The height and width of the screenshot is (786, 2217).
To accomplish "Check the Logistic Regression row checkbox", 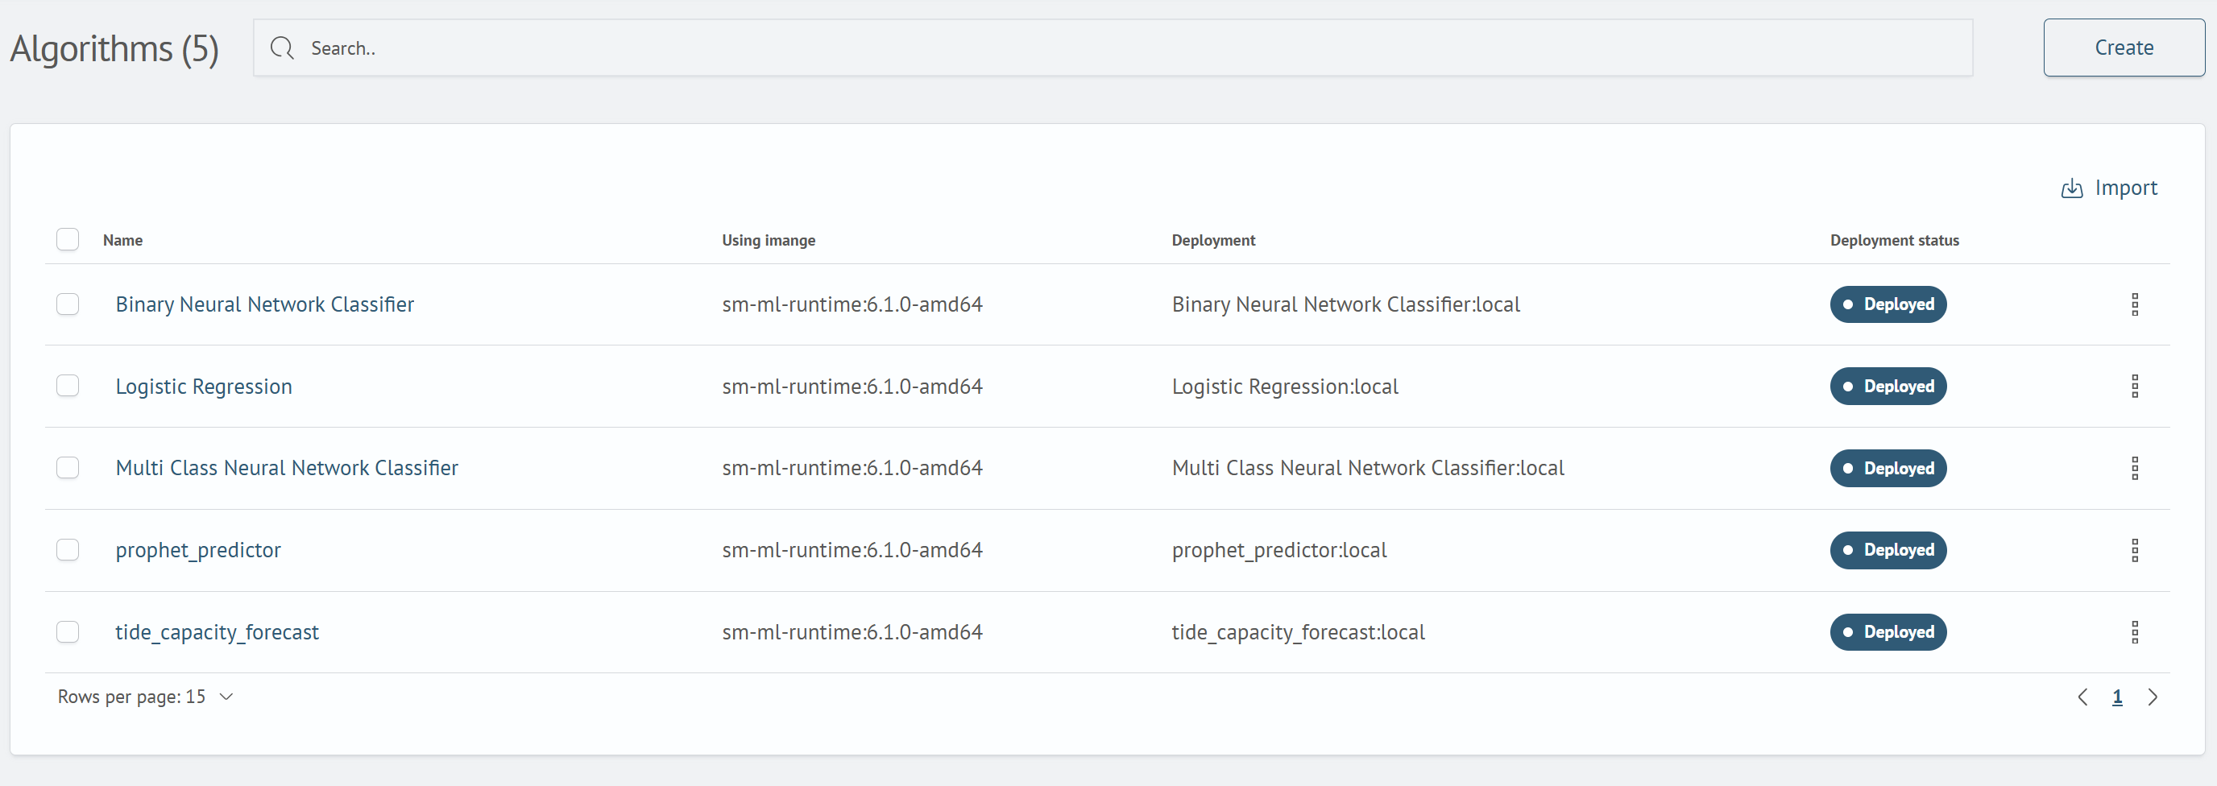I will coord(68,386).
